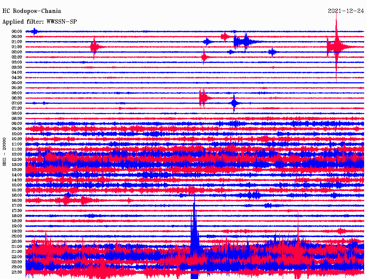Click the 2021-12-24 date text
Viewport: 367px width, 279px height.
tap(345, 11)
